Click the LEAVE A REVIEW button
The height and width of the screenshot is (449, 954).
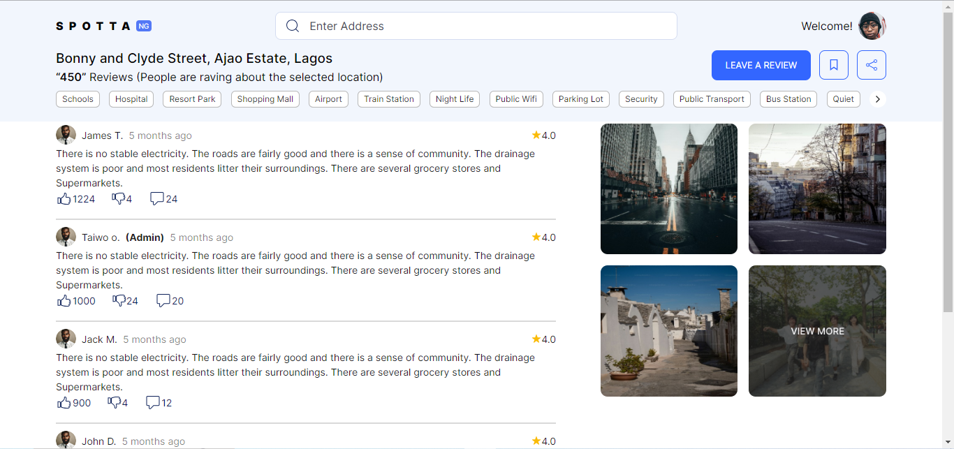(761, 65)
